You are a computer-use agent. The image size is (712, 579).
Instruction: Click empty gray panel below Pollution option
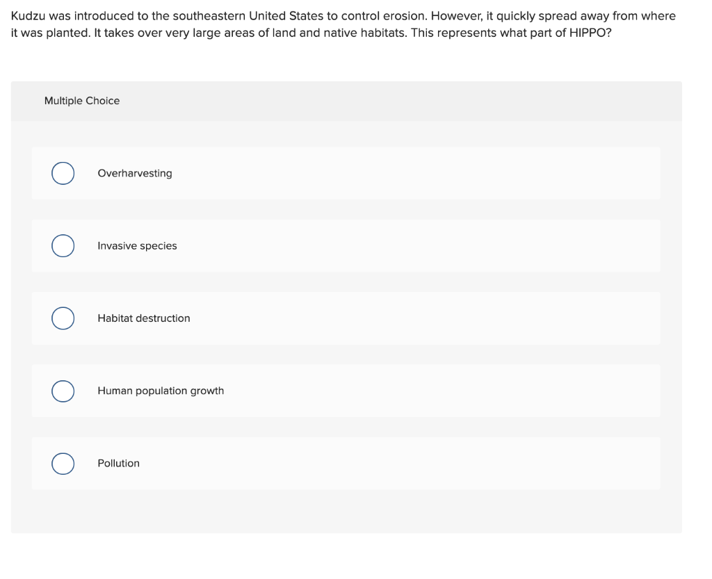346,512
